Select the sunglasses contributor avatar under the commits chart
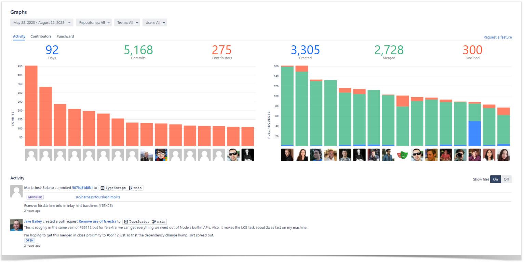 coord(233,155)
